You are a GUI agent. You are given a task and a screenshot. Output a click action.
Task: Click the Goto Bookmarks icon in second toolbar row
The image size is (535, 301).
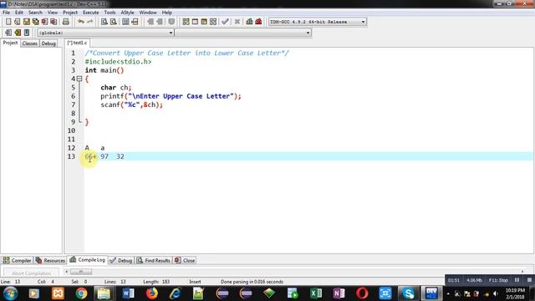tap(26, 33)
